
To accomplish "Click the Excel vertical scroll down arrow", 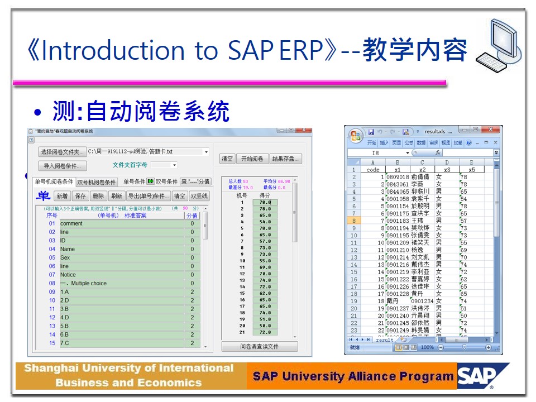I will coord(496,333).
